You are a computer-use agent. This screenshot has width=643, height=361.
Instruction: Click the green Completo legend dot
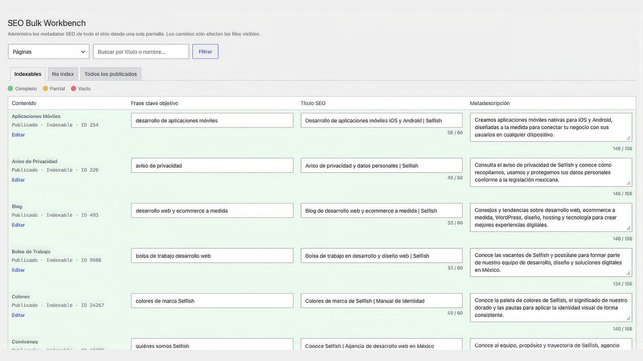tap(10, 89)
